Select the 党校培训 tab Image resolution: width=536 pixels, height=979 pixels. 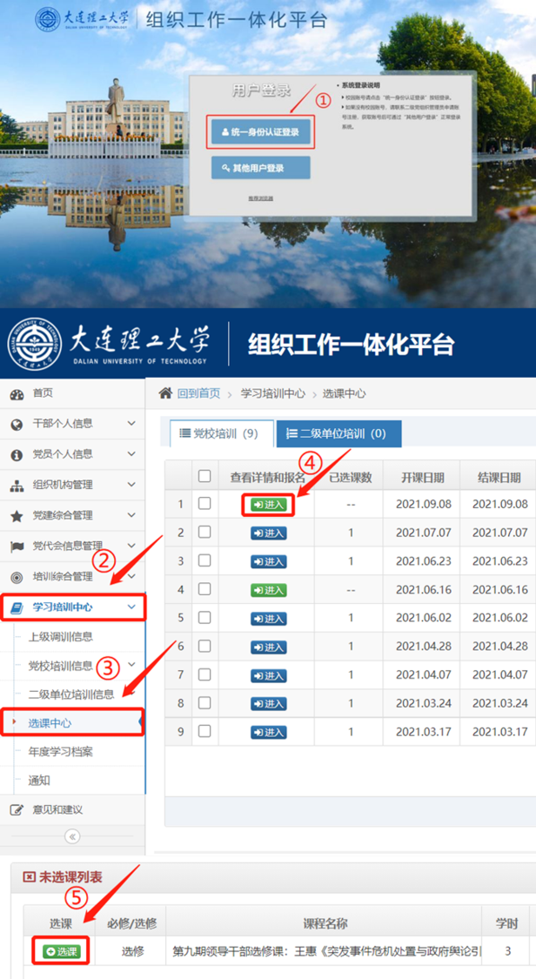coord(218,433)
